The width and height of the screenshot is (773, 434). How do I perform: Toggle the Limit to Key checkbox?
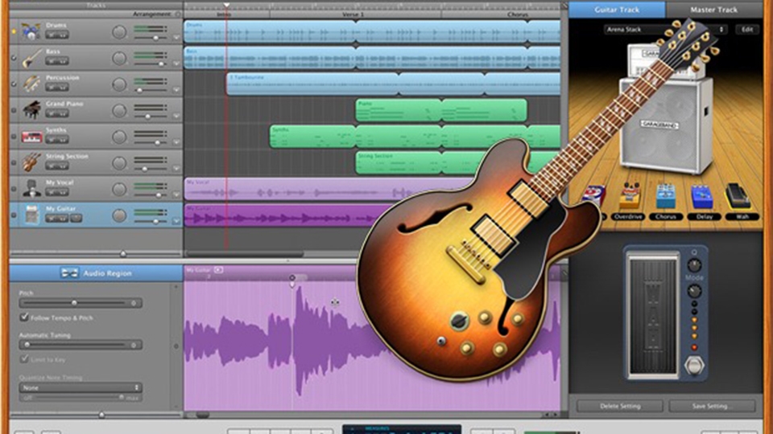coord(23,359)
